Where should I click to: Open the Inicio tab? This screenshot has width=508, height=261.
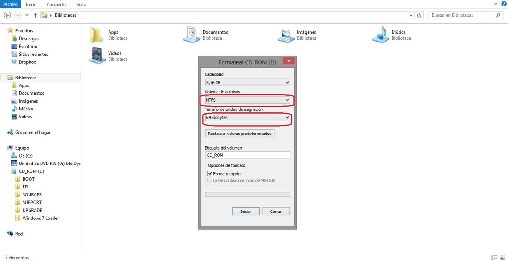coord(30,5)
